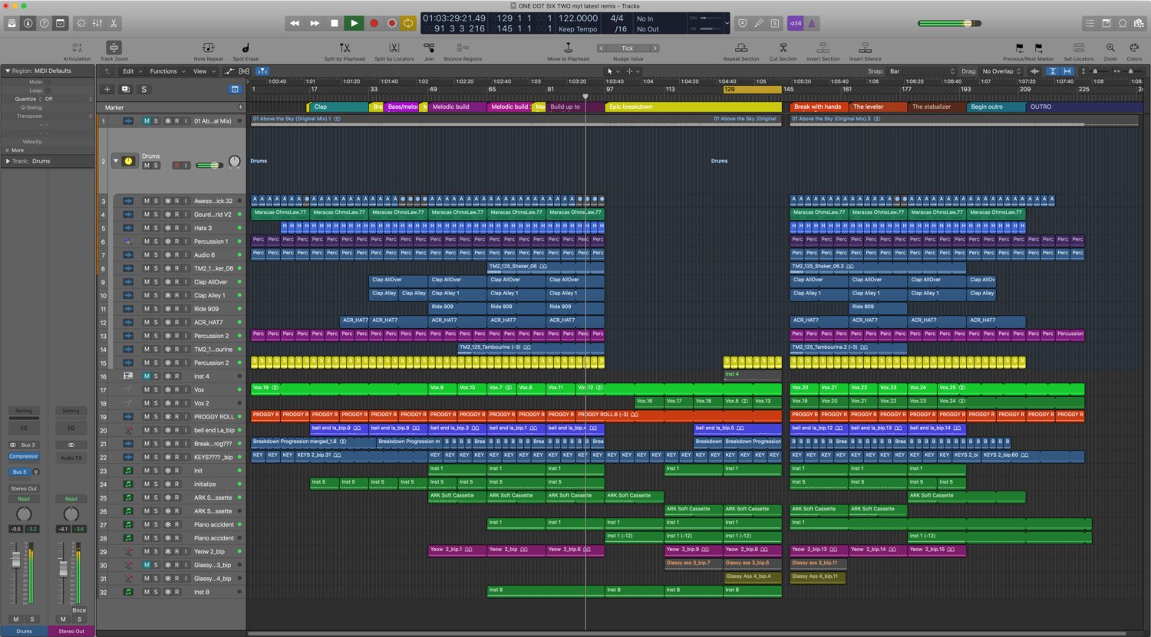Click the Bounce Regions icon
This screenshot has width=1151, height=637.
coord(463,48)
